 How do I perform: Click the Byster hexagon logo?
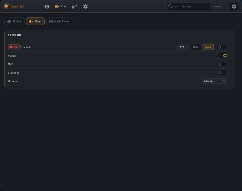(7, 6)
